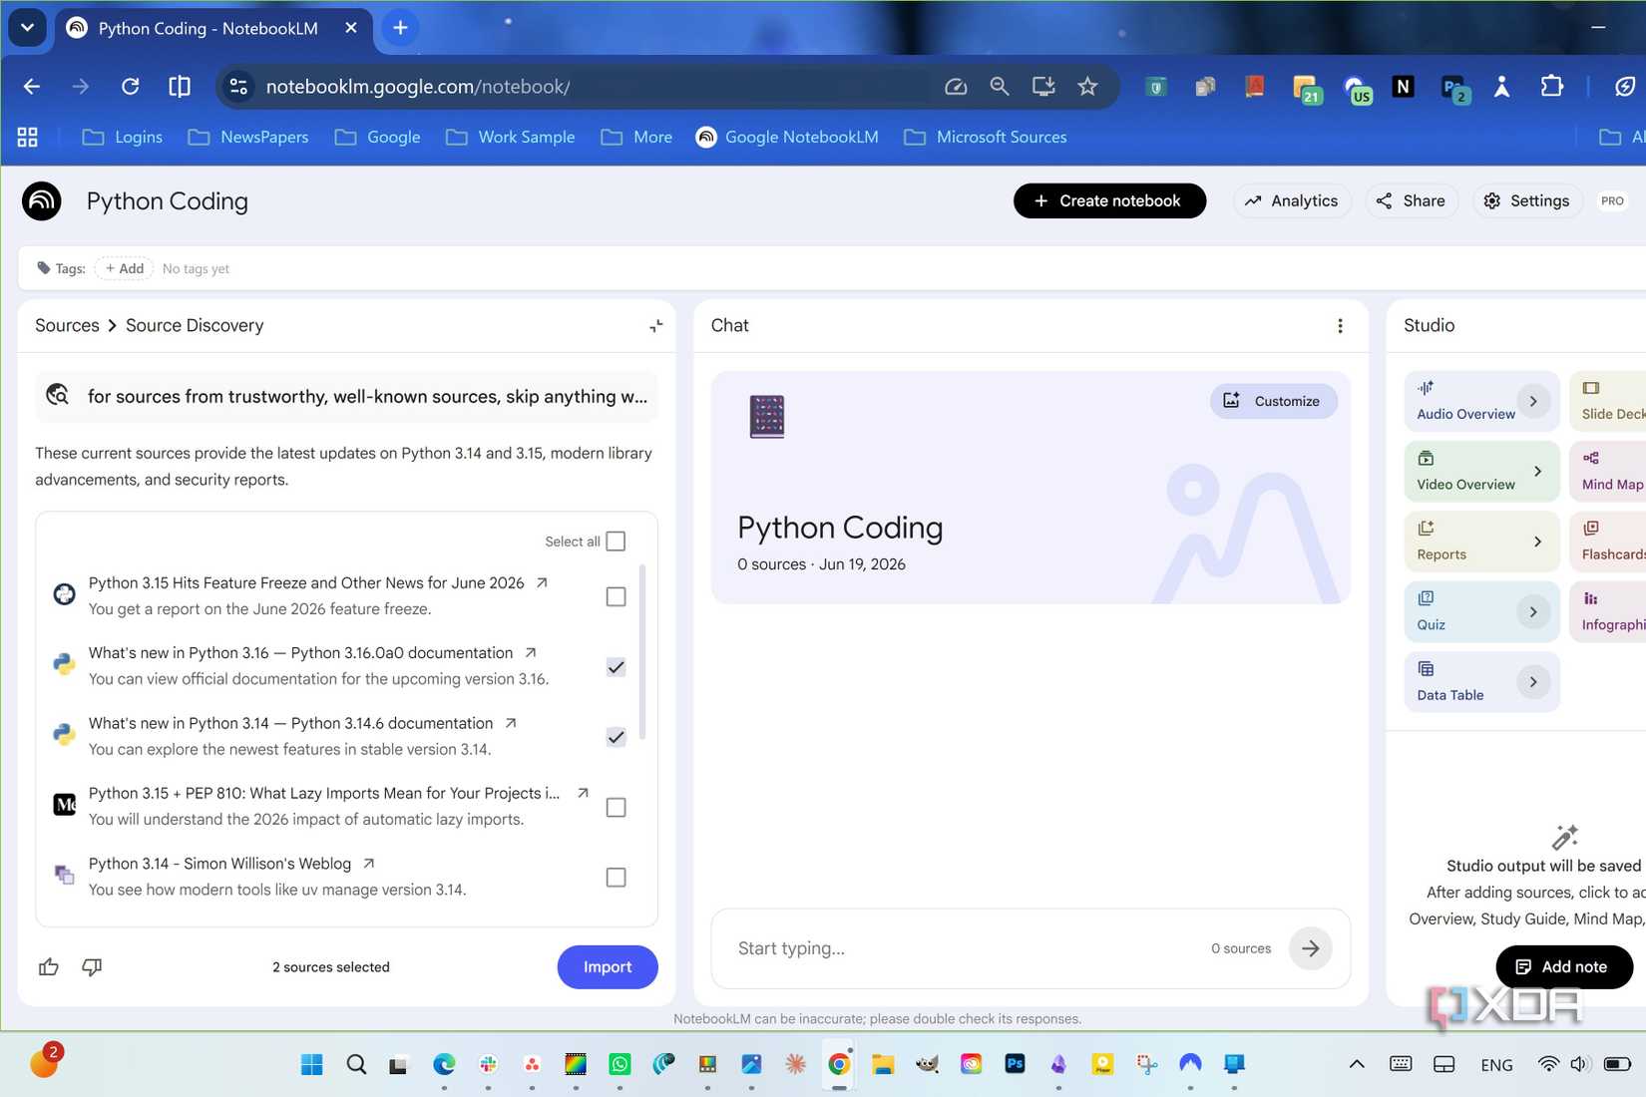
Task: Add a tag with the + Add button
Action: (x=124, y=268)
